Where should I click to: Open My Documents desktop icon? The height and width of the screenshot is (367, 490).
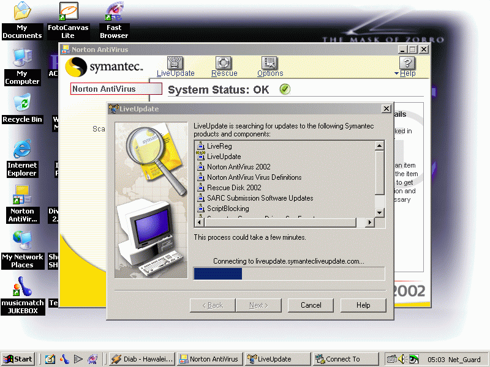tap(22, 21)
